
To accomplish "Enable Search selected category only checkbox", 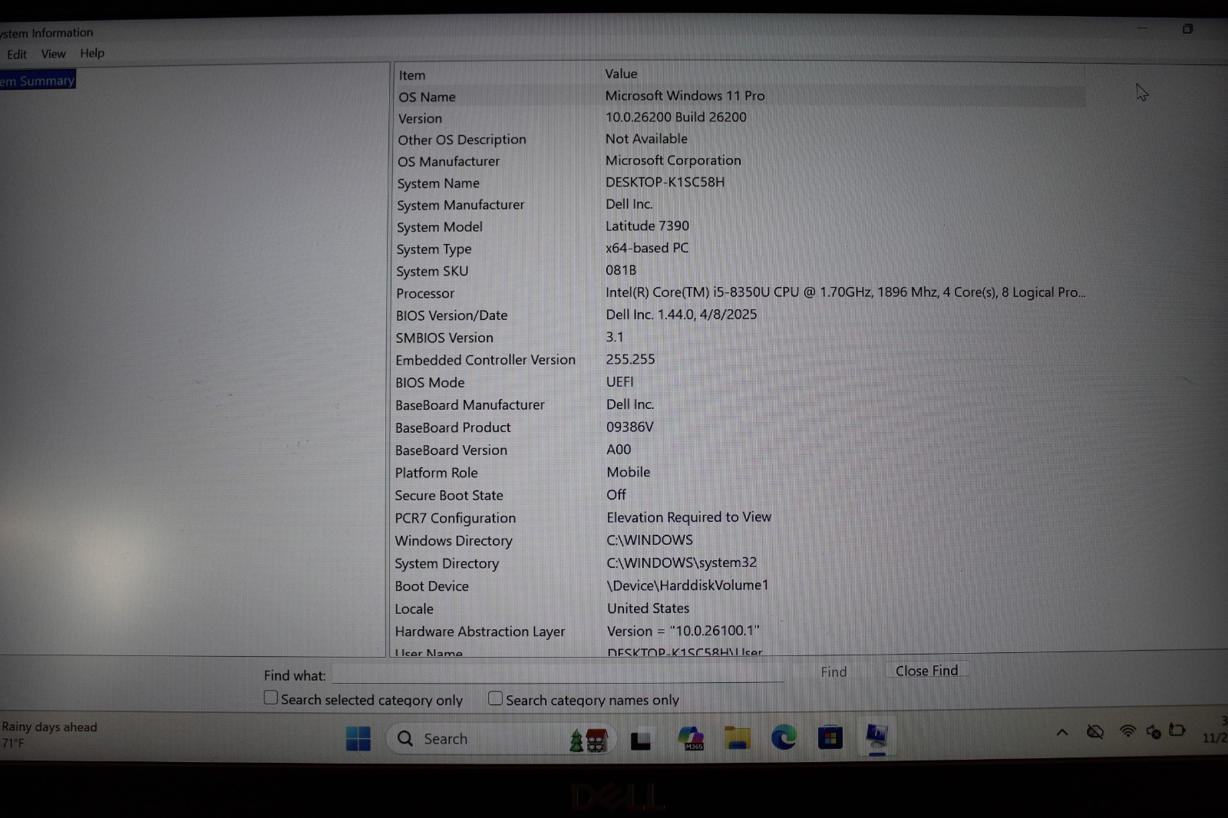I will tap(270, 698).
